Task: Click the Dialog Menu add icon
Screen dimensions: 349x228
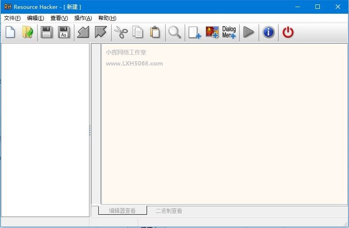Action: coord(229,32)
